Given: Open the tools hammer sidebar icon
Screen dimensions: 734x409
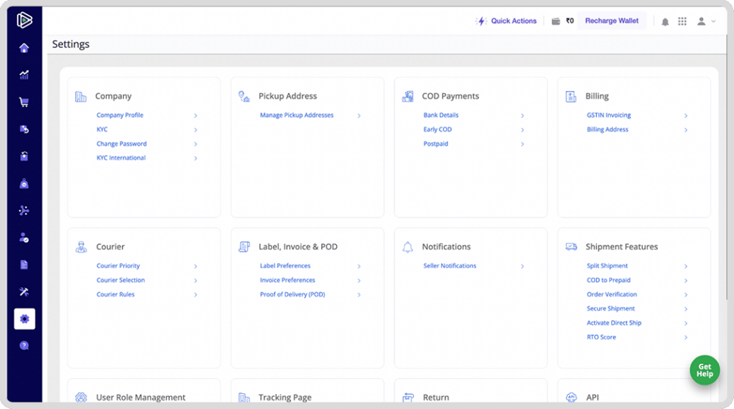Looking at the screenshot, I should [24, 292].
